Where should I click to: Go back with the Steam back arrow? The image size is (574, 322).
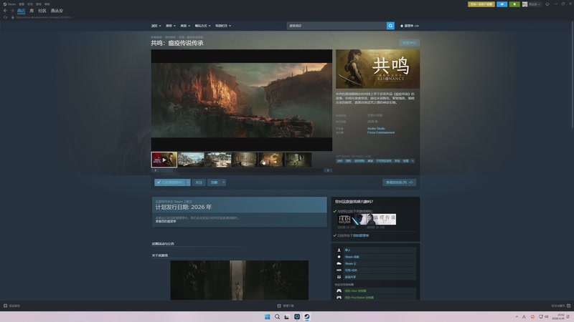pyautogui.click(x=5, y=11)
